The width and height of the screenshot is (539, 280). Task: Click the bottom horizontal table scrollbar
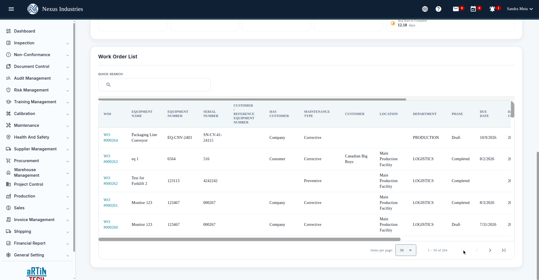tap(249, 239)
